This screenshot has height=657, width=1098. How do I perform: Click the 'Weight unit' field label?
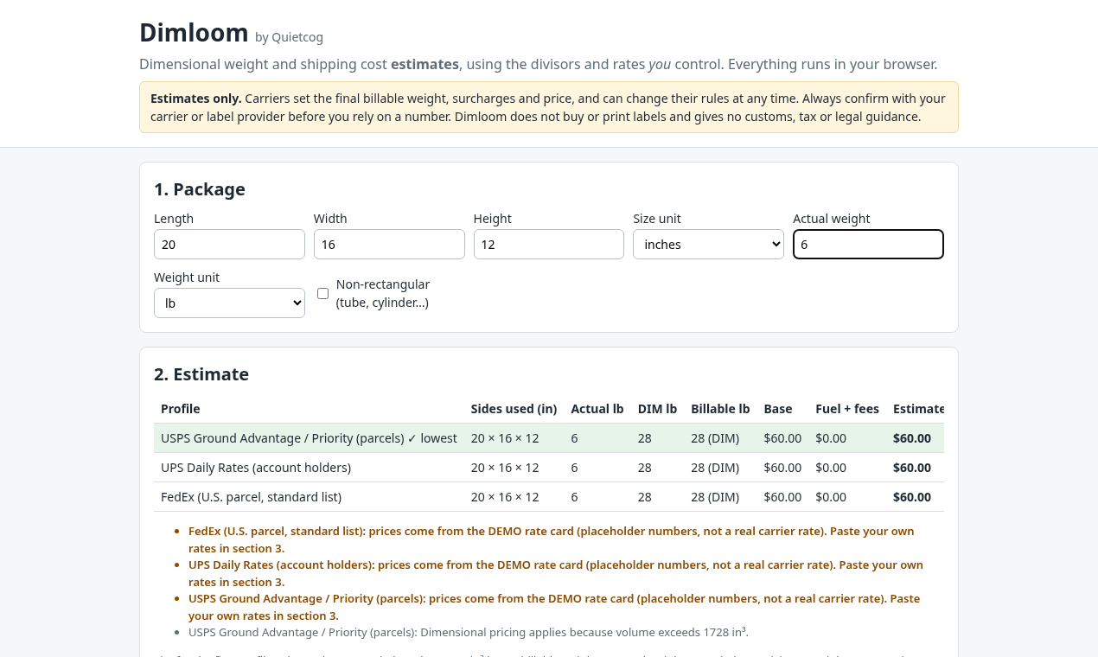[187, 277]
